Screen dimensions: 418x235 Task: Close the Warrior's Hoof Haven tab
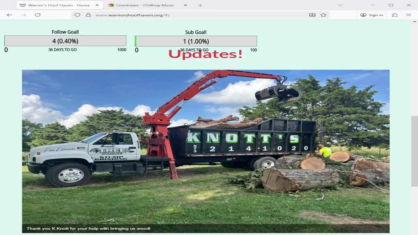(x=97, y=5)
